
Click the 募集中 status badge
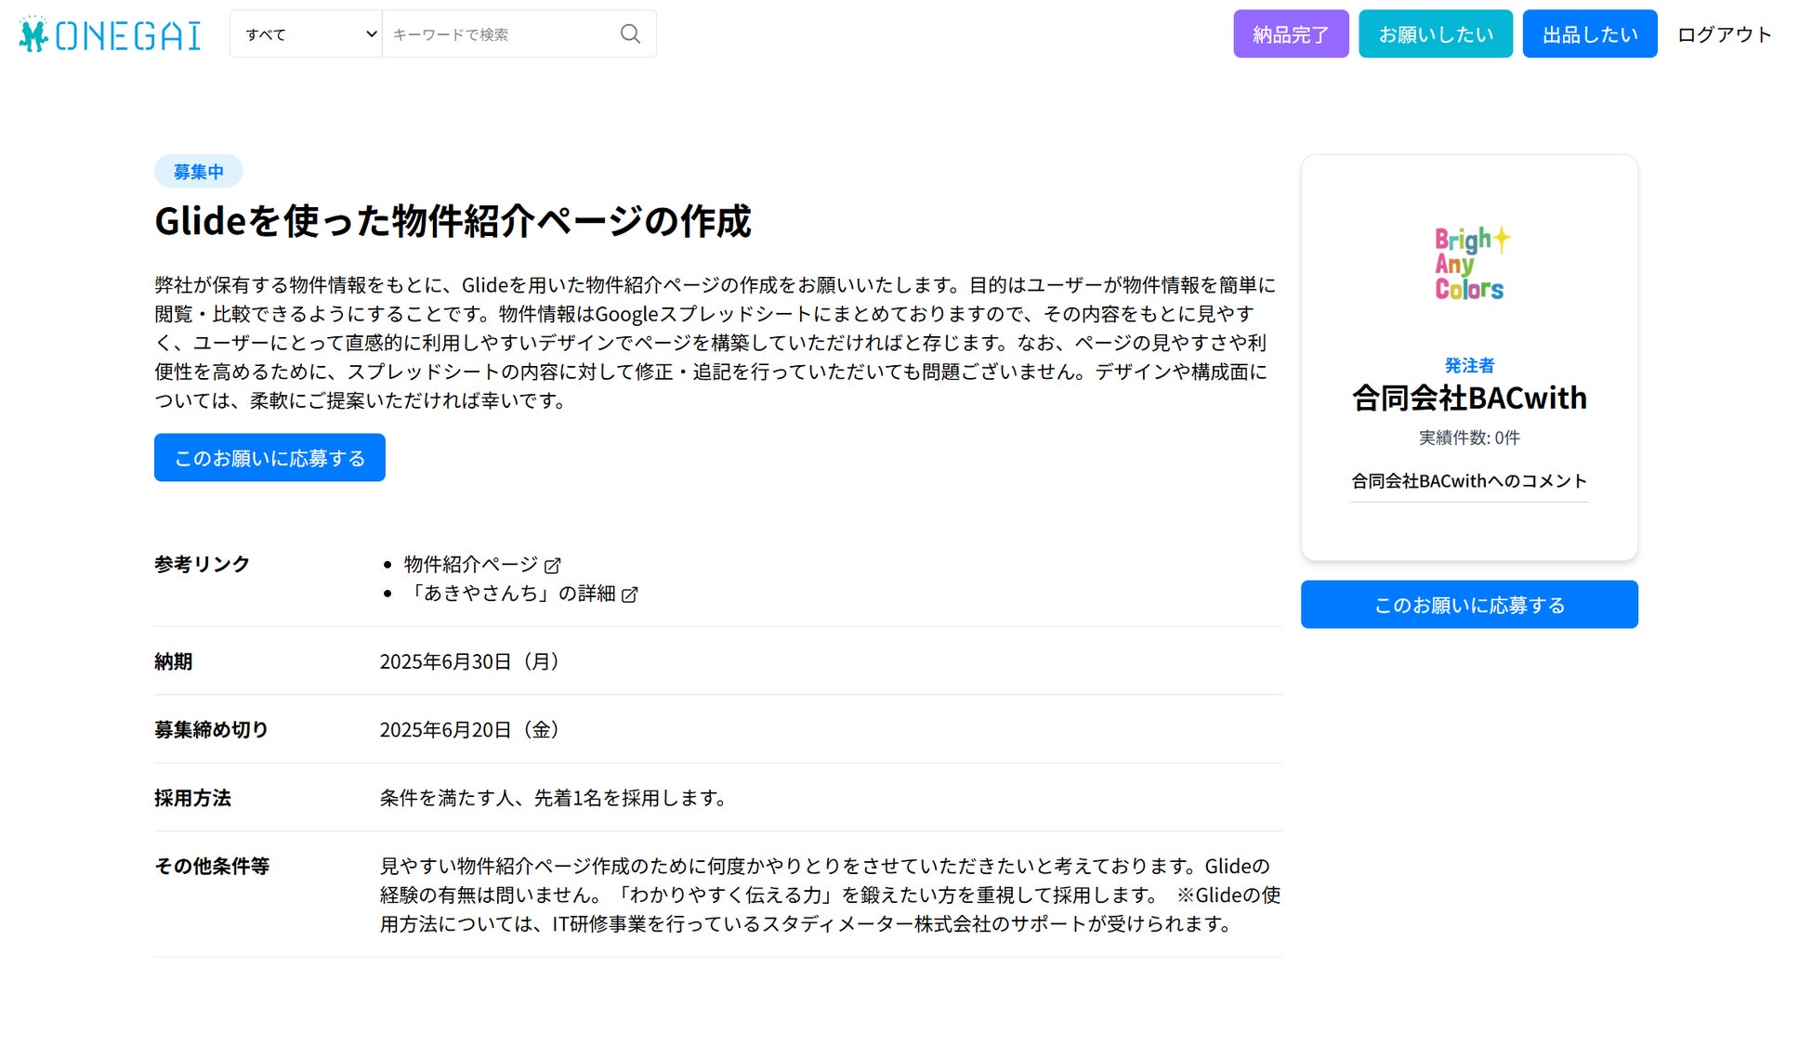coord(198,172)
